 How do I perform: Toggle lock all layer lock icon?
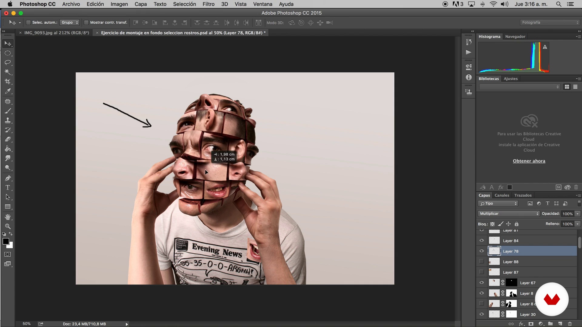click(x=517, y=224)
